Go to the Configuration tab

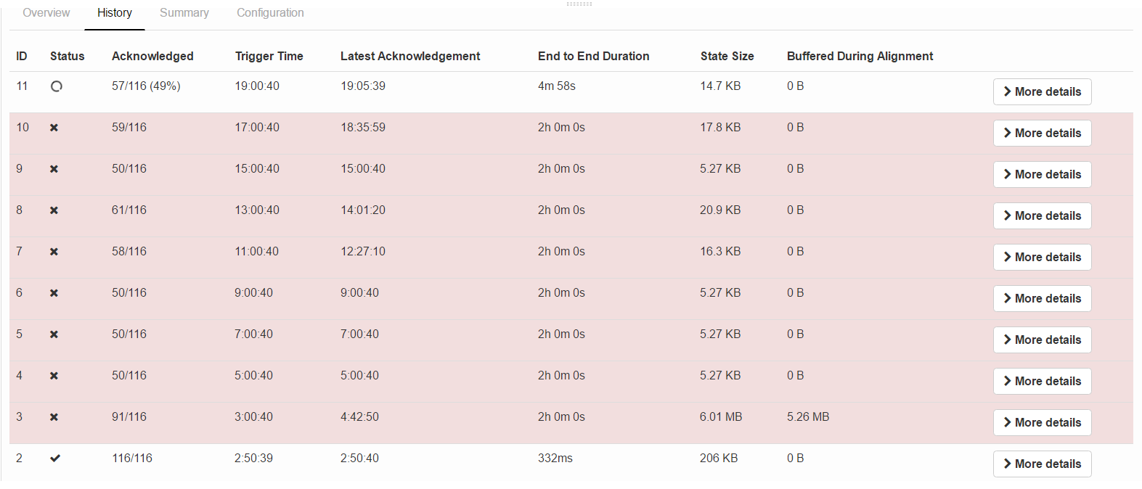270,13
